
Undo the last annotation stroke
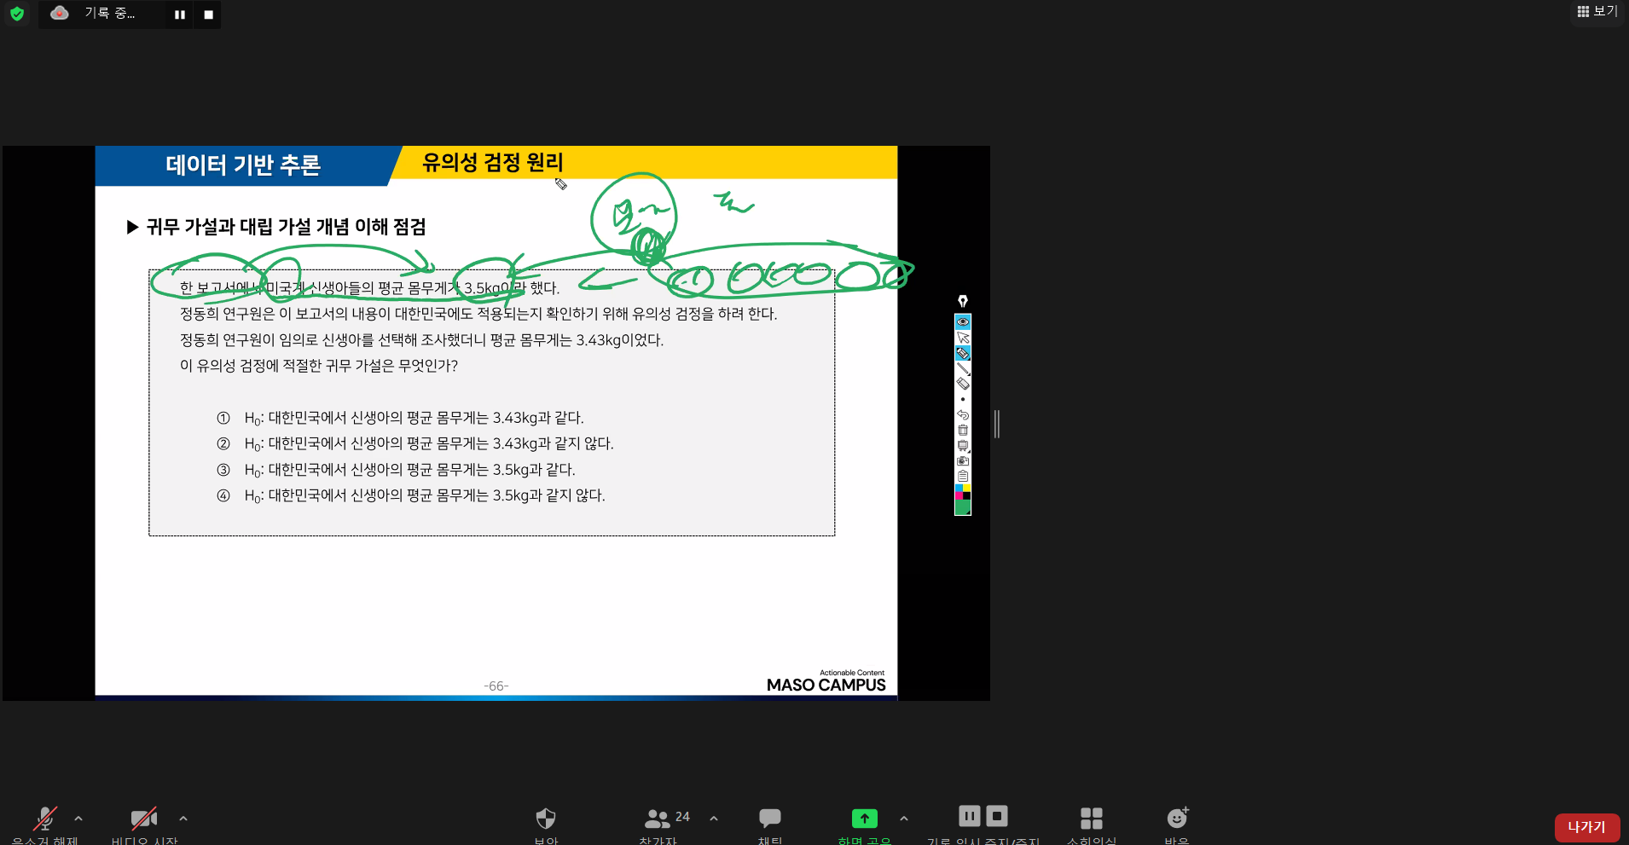pos(962,414)
